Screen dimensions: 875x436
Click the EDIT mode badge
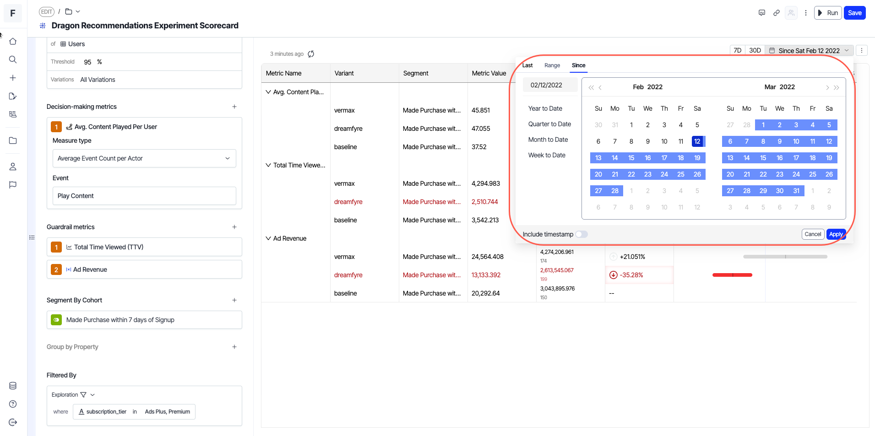click(x=47, y=12)
